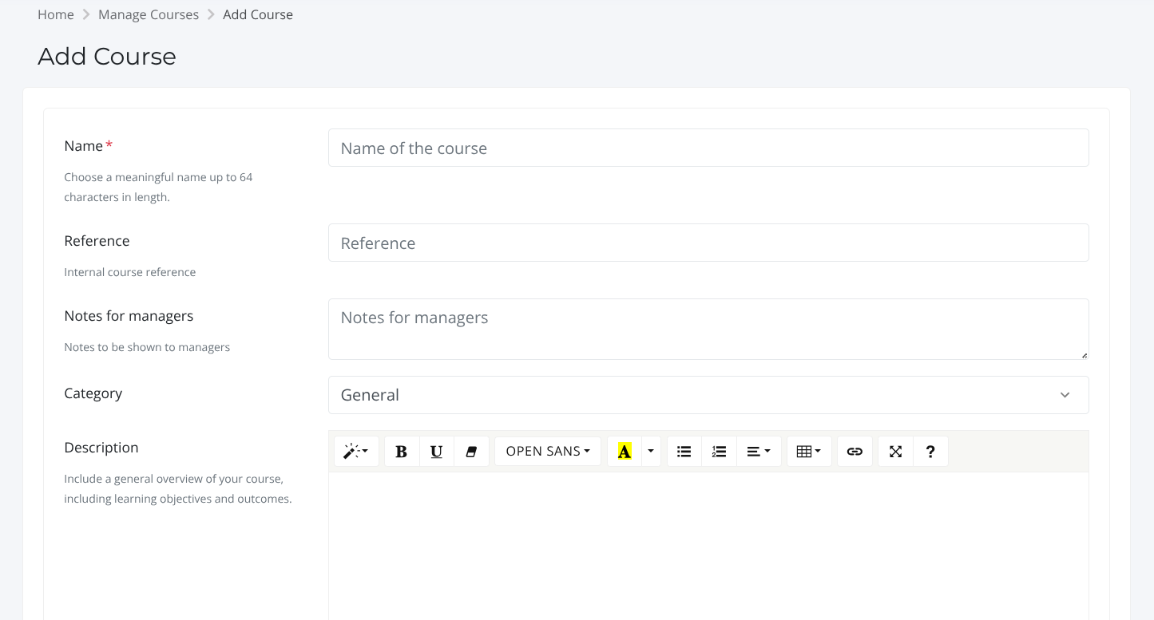Insert an unordered bullet list

[684, 452]
